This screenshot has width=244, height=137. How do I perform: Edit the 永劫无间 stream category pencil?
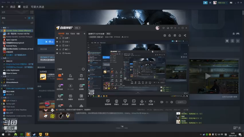point(102,37)
